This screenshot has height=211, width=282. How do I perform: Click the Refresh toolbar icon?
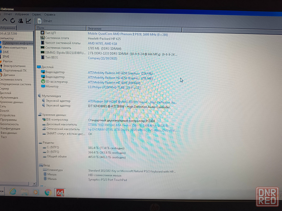tap(13, 21)
